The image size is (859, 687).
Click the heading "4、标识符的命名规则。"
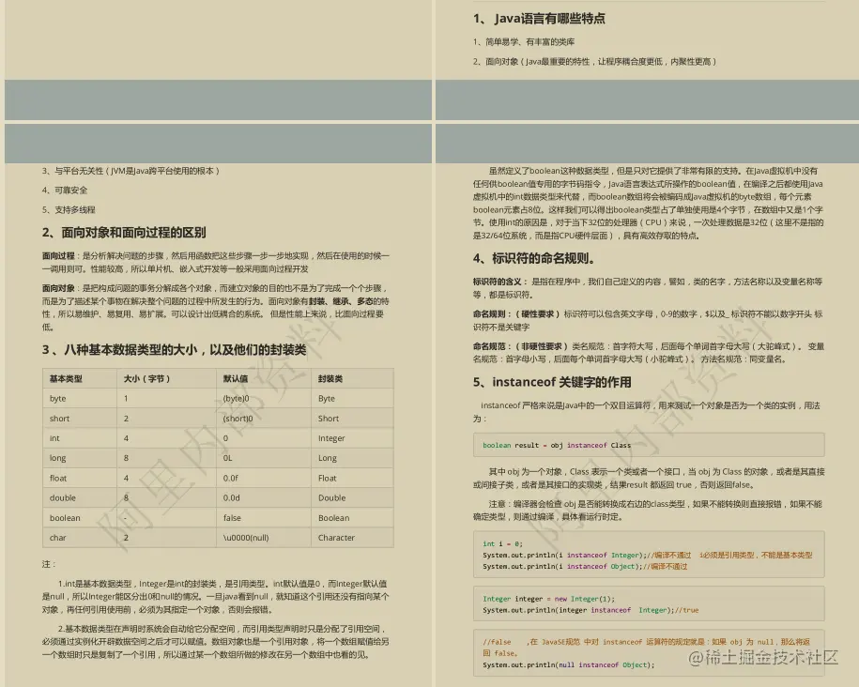[x=535, y=259]
